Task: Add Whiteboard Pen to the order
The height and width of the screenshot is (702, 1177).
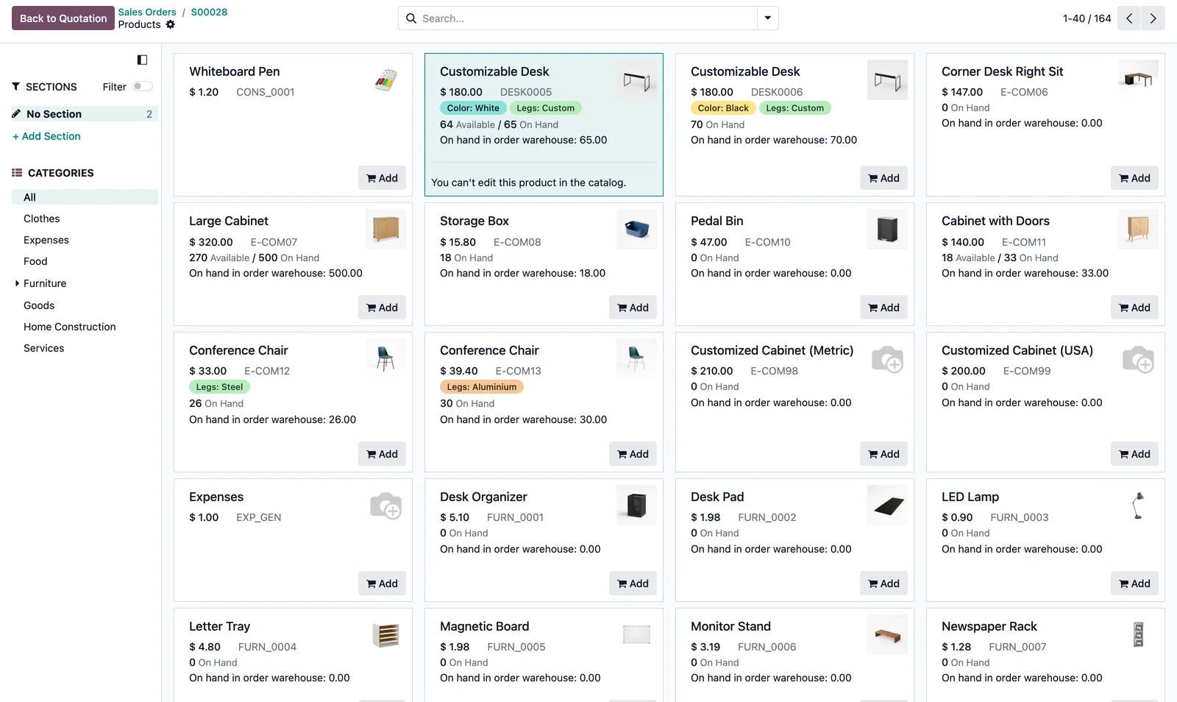Action: [382, 178]
